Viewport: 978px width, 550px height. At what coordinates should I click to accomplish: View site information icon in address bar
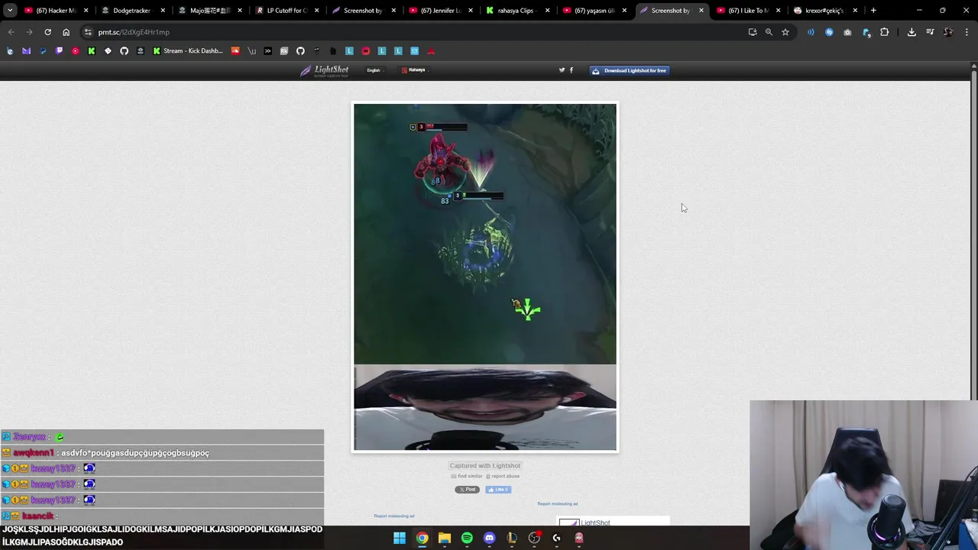click(88, 32)
